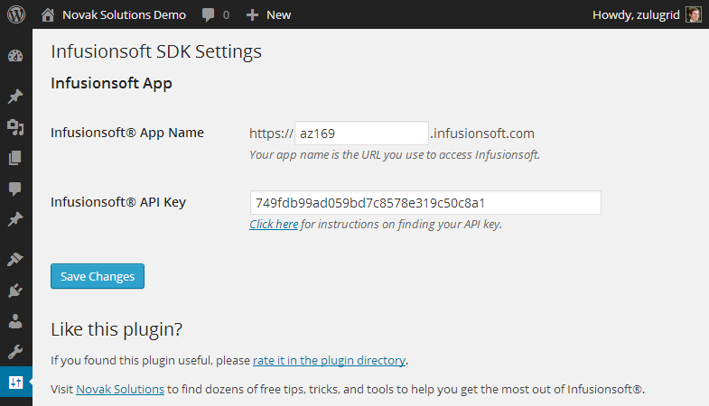The height and width of the screenshot is (406, 709).
Task: Open the Dashboard sidebar icon
Action: pos(15,56)
